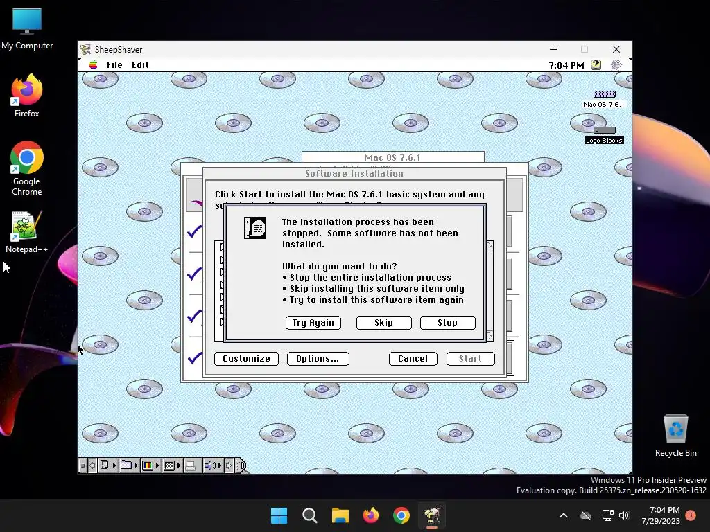The width and height of the screenshot is (710, 532).
Task: Select the Notepad++ desktop shortcut
Action: pyautogui.click(x=27, y=231)
